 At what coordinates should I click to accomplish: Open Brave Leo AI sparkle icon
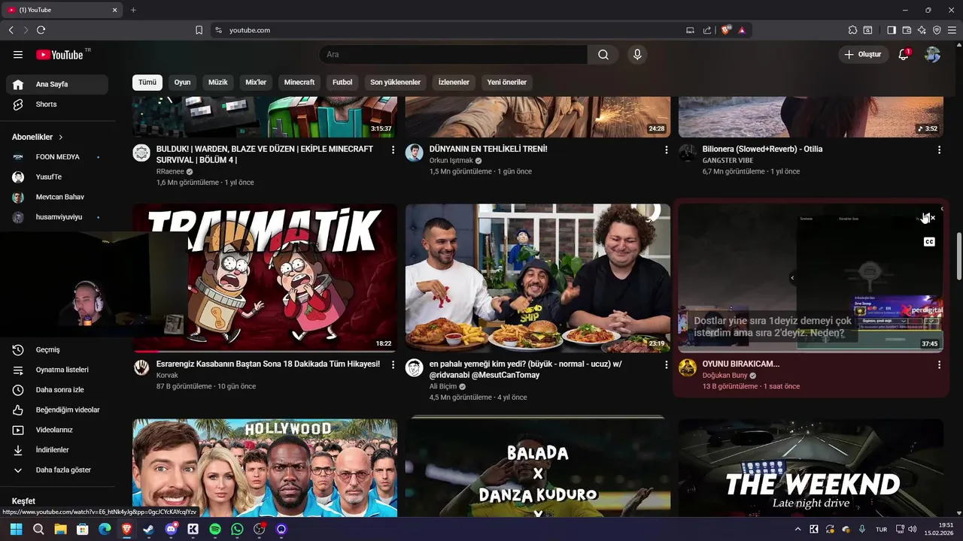(x=922, y=30)
